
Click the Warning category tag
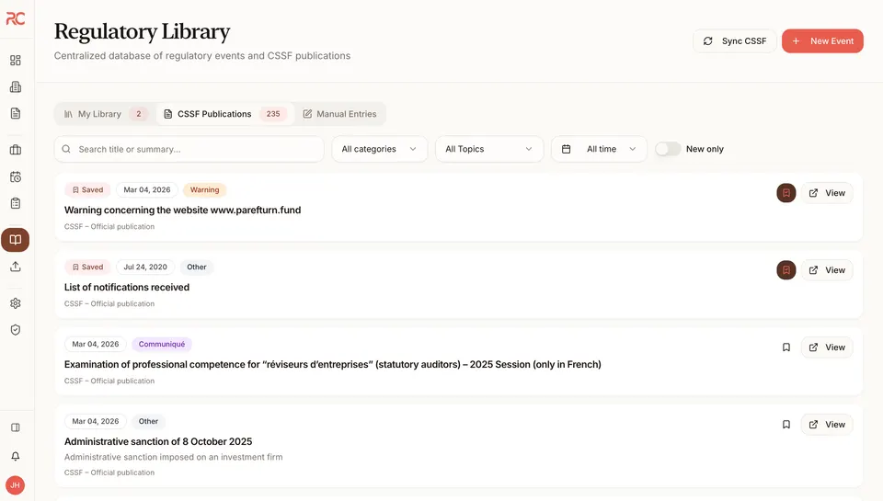point(204,189)
